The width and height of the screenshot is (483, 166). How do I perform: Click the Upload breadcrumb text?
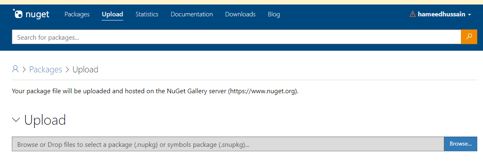pyautogui.click(x=85, y=70)
